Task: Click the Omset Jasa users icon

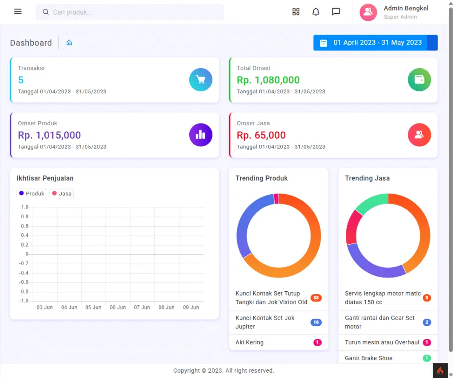Action: (419, 135)
